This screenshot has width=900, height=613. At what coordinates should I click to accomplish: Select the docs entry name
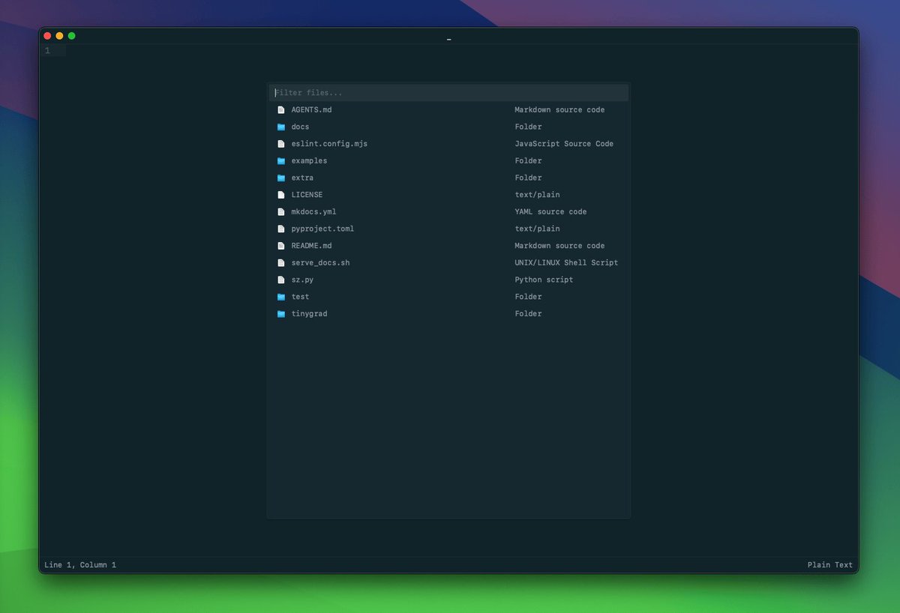click(300, 127)
